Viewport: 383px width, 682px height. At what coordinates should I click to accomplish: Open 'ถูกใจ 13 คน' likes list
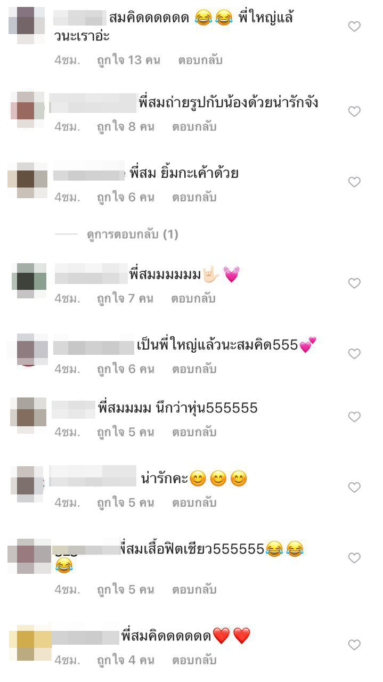[128, 60]
